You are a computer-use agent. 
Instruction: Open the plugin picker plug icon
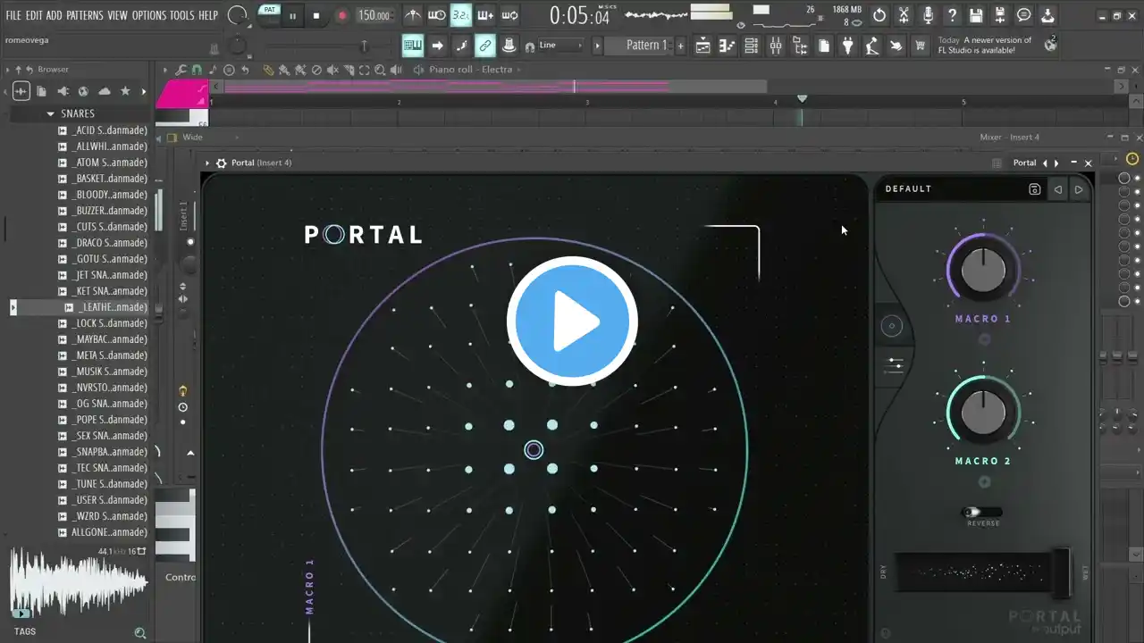tap(847, 46)
